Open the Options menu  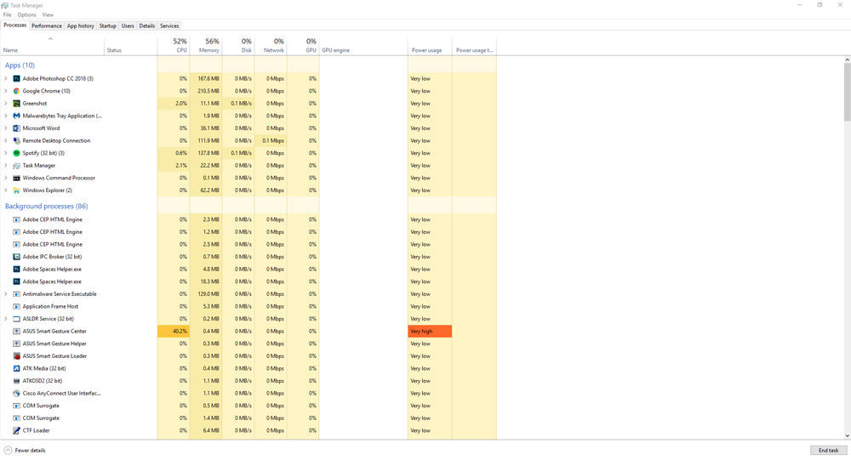(x=26, y=15)
